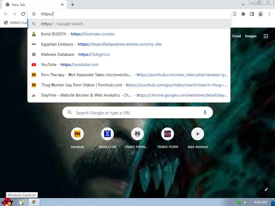This screenshot has width=275, height=206.
Task: Click the magnifier icon in Google search box
Action: coord(70,112)
